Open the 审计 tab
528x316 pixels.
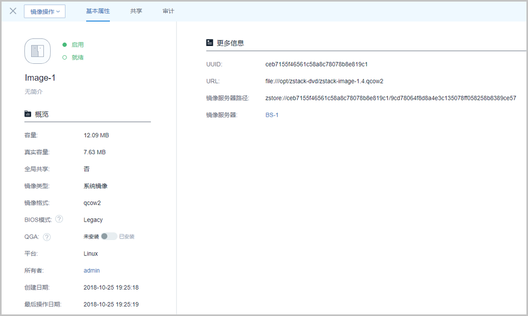(x=168, y=11)
